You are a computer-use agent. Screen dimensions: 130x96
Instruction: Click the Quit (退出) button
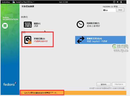coord(104,84)
